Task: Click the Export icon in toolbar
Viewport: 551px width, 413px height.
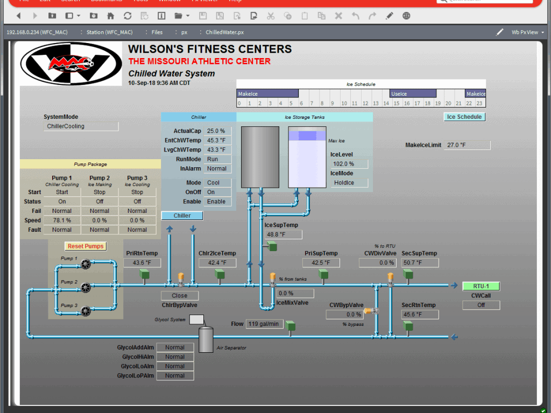Action: (254, 16)
